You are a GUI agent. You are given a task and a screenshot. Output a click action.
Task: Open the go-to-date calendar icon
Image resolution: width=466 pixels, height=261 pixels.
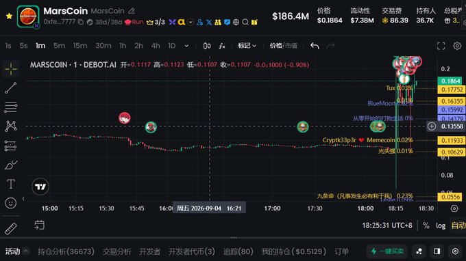pyautogui.click(x=39, y=225)
